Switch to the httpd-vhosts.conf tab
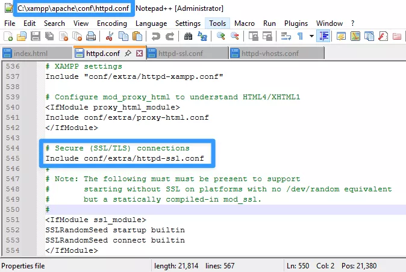 tap(276, 54)
